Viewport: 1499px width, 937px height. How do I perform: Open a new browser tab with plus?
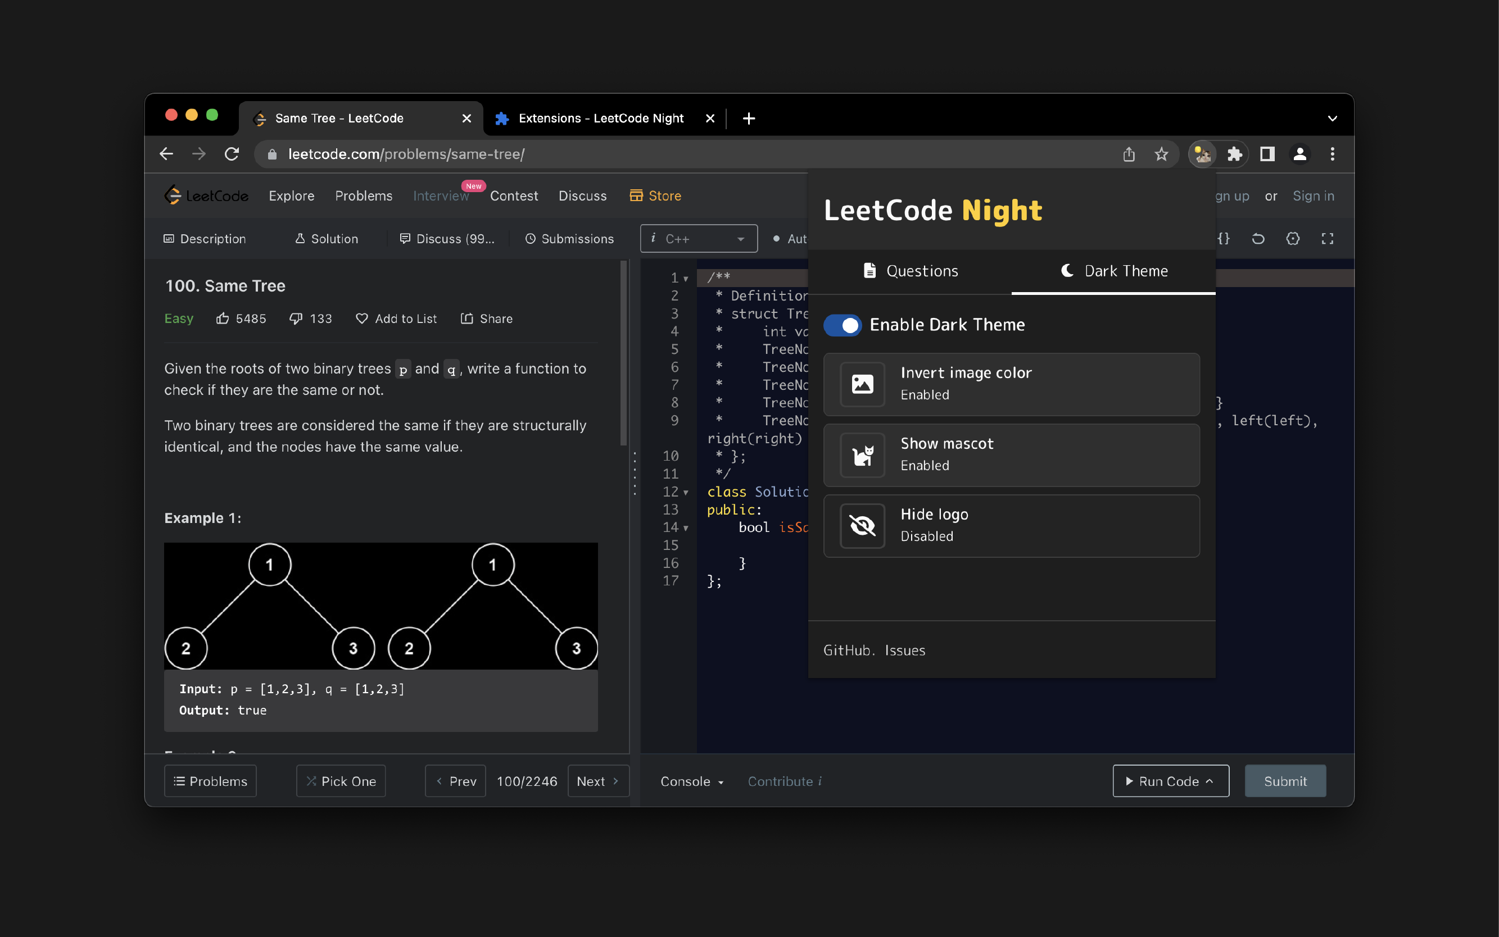tap(748, 119)
